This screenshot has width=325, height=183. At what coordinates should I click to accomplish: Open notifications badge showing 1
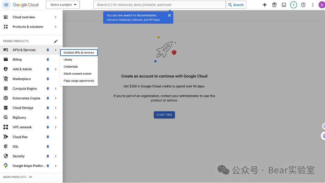point(293,5)
